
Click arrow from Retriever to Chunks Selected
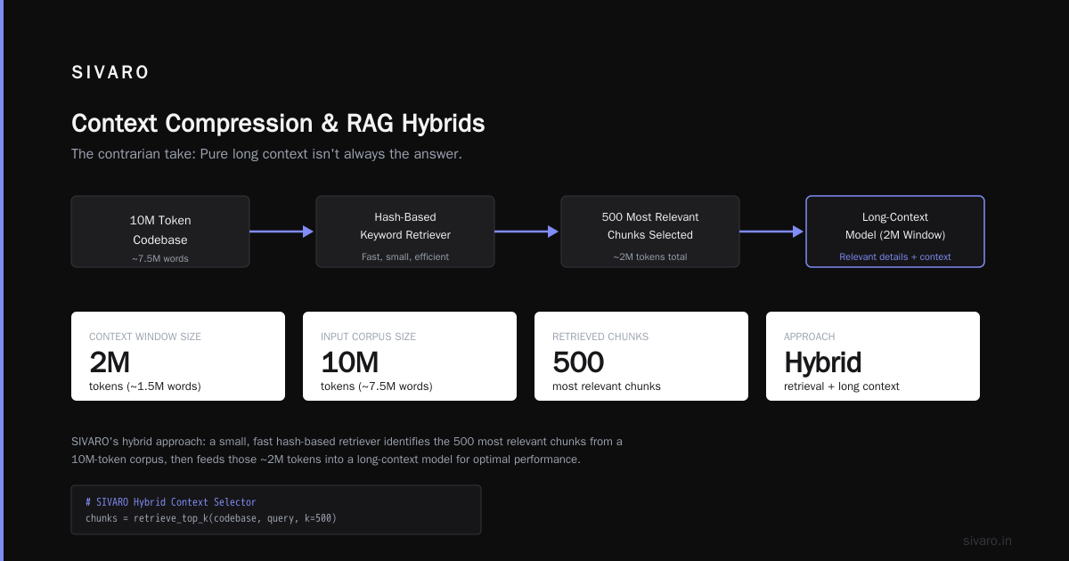pos(527,232)
